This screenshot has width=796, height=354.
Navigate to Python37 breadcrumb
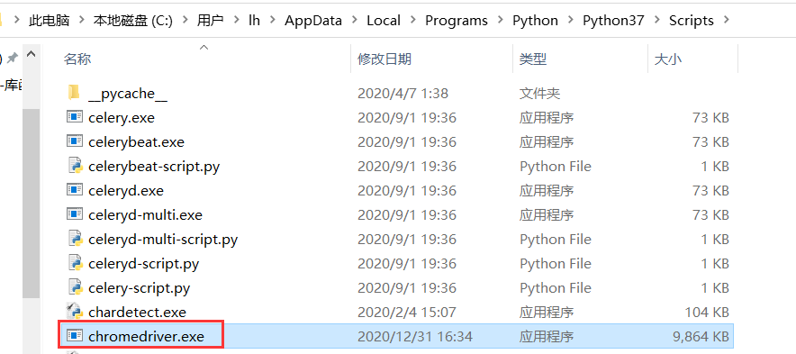613,21
